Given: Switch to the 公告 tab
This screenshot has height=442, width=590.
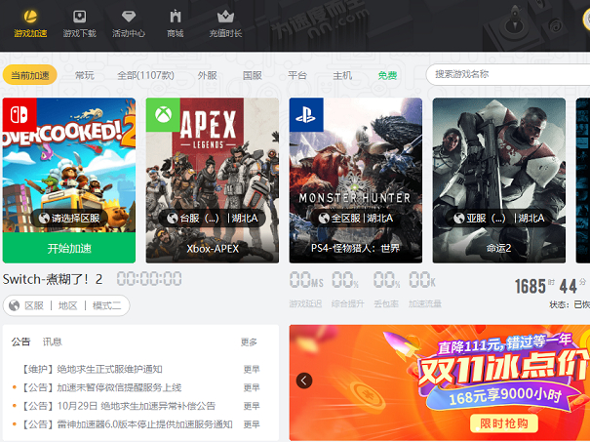Looking at the screenshot, I should [20, 342].
